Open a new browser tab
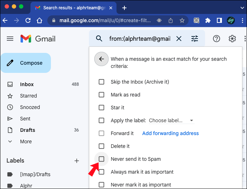The height and width of the screenshot is (189, 247). tap(124, 8)
